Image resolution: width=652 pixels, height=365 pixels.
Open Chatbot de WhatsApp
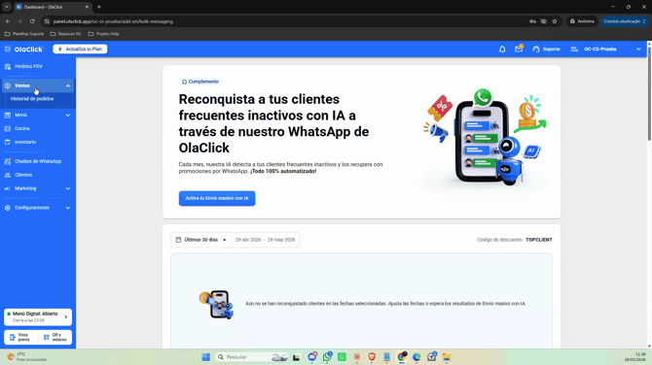click(x=38, y=161)
